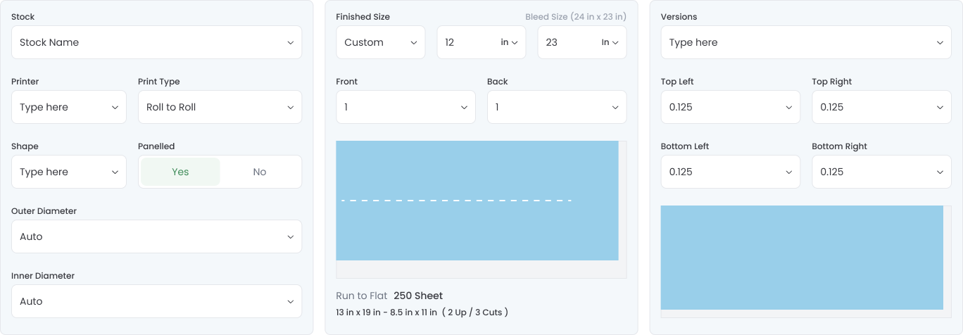
Task: Click the Stock Name dropdown chevron icon
Action: tap(290, 43)
